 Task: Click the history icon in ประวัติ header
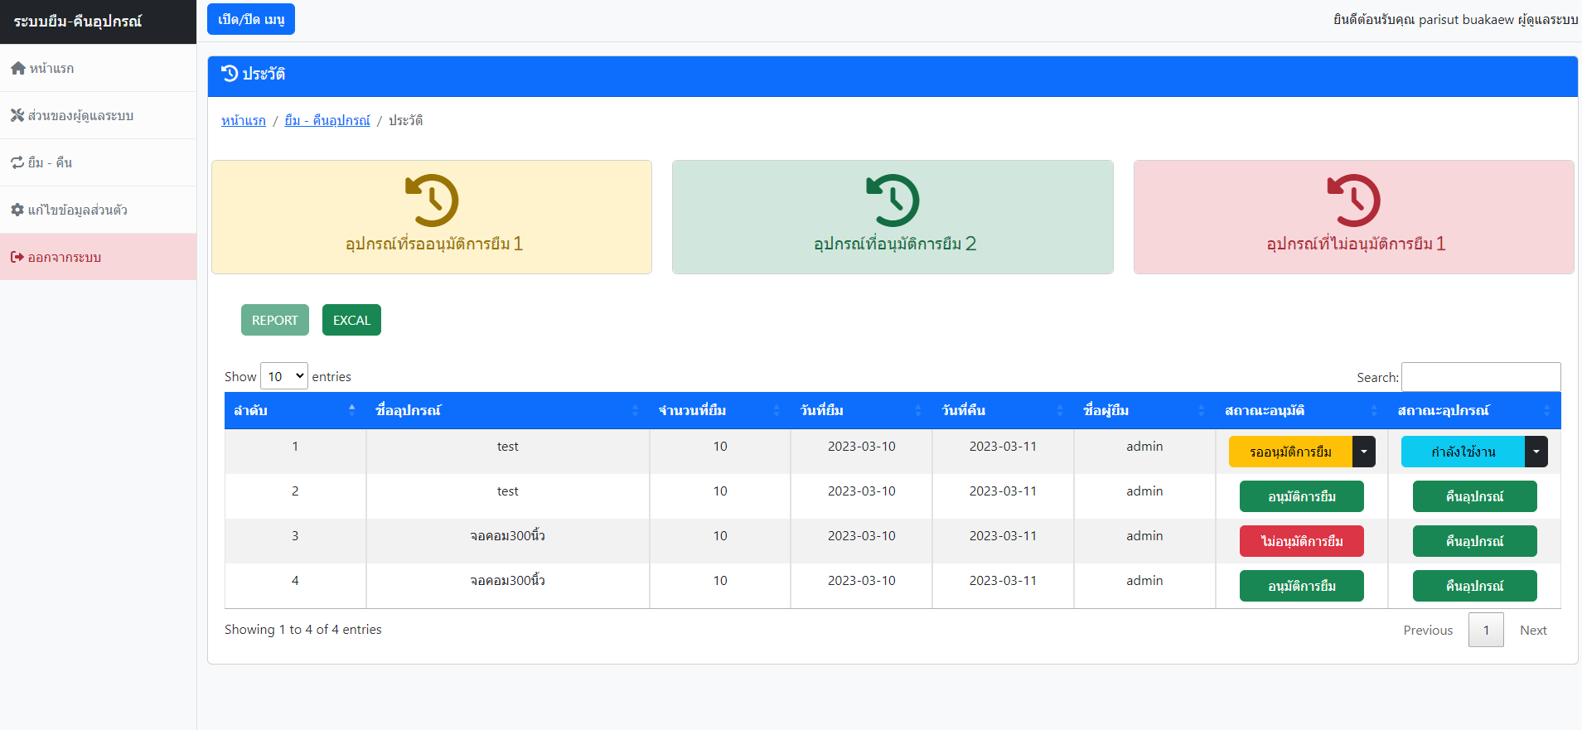[x=230, y=74]
